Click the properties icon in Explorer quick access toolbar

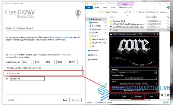tap(92, 4)
